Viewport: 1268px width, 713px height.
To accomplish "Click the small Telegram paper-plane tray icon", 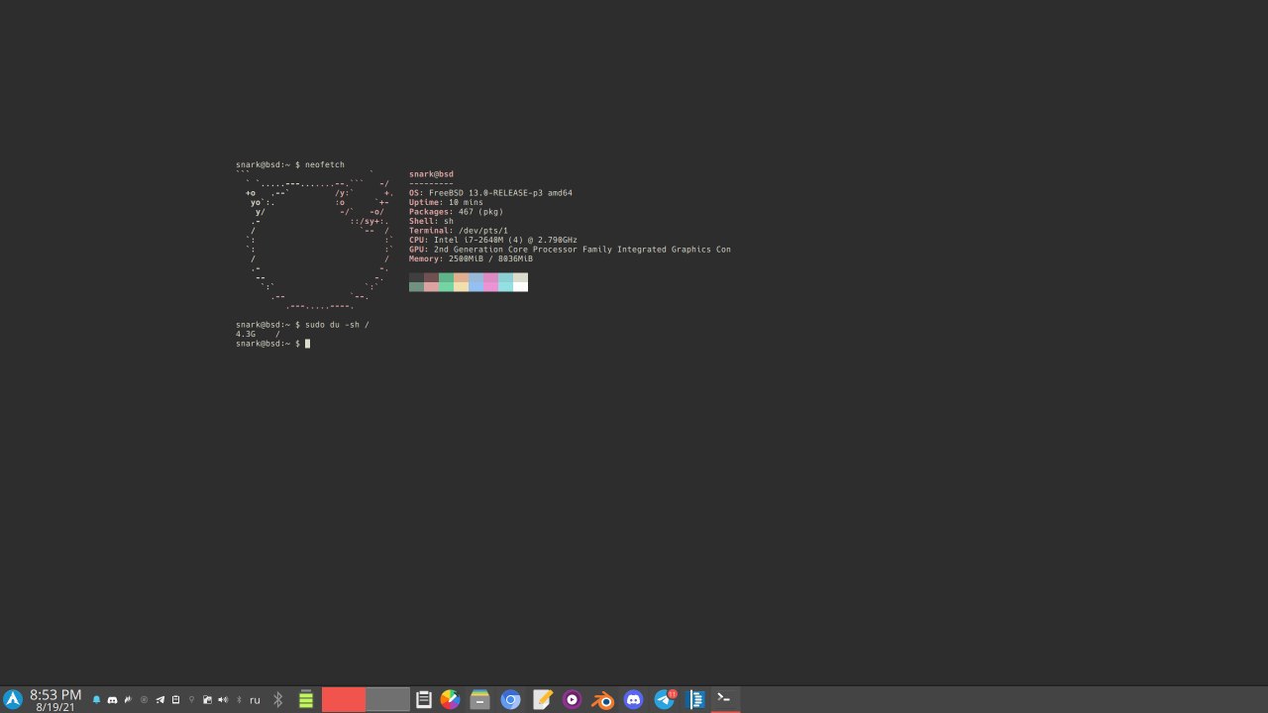I will (x=159, y=700).
